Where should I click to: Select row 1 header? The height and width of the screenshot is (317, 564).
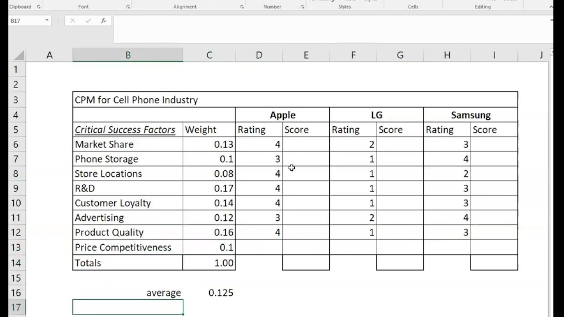point(16,70)
